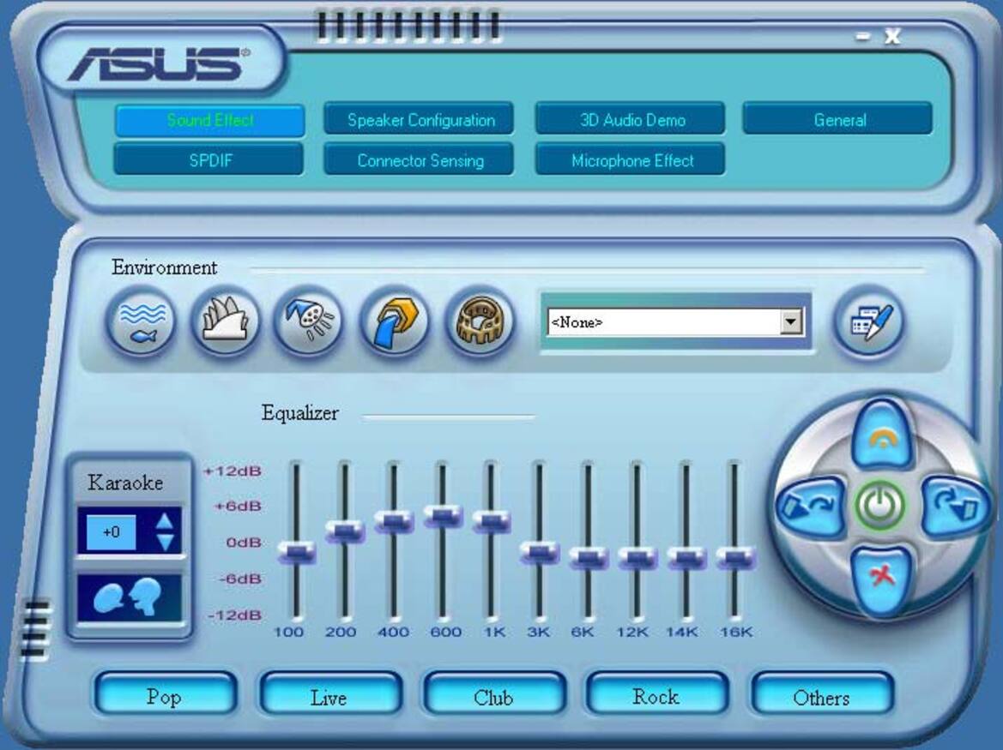Click the 1K equalizer slider handle
1003x750 pixels.
(492, 521)
